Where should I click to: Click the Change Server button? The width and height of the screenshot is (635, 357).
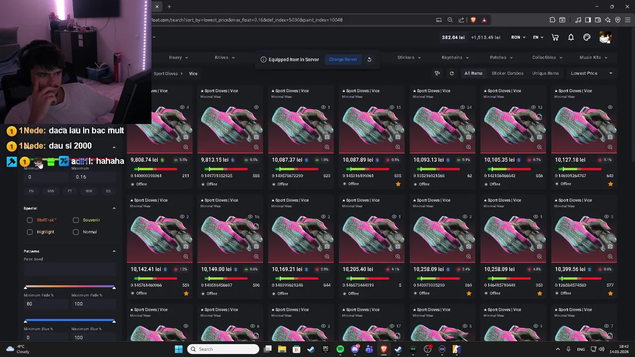click(x=343, y=59)
